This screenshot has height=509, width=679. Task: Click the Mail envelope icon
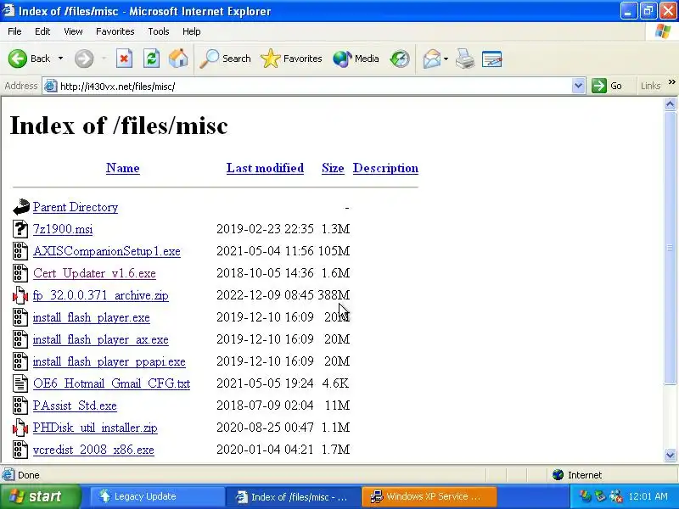(x=432, y=59)
